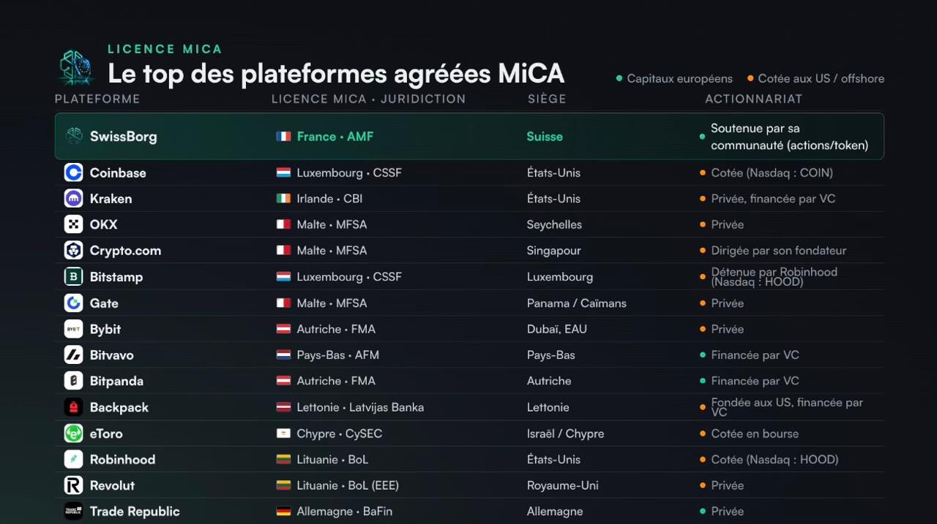The width and height of the screenshot is (937, 524).
Task: Click the Robinhood logo icon
Action: (x=74, y=459)
